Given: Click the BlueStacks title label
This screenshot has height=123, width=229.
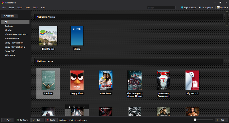Looking at the screenshot, I should click(x=48, y=49).
